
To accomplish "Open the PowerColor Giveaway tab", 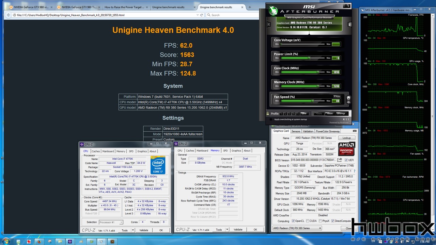I will [328, 131].
